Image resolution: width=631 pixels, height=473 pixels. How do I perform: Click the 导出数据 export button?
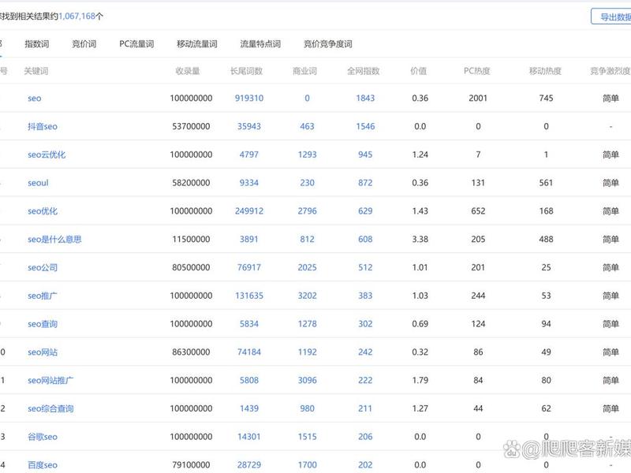tap(610, 17)
